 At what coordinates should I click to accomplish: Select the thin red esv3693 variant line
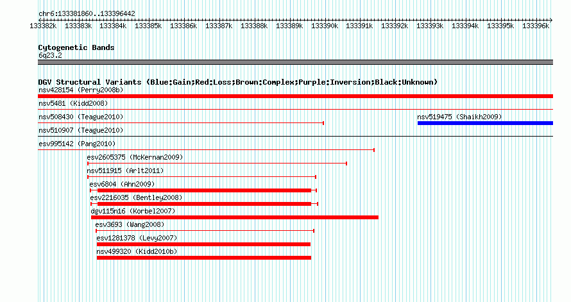tap(205, 231)
